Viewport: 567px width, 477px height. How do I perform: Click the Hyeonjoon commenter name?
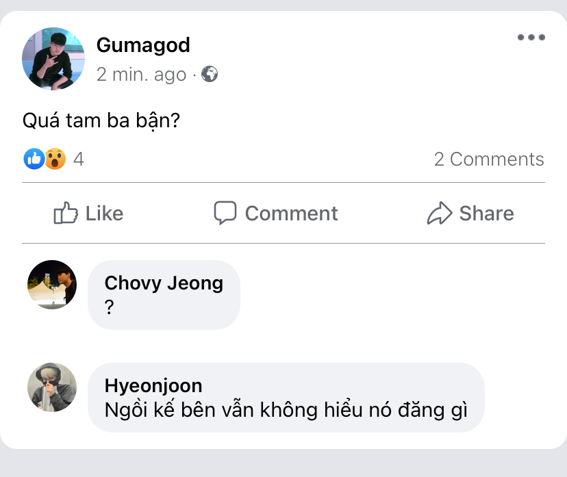pyautogui.click(x=153, y=385)
